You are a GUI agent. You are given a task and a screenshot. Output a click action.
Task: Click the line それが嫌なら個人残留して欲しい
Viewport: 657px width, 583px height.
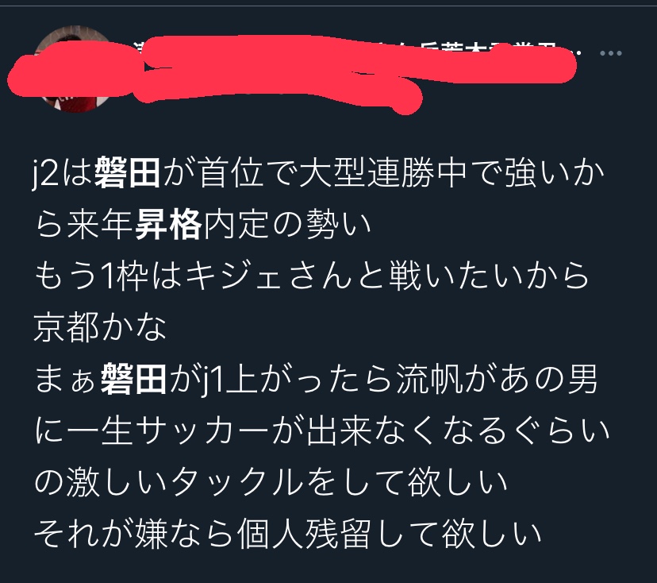coord(287,534)
